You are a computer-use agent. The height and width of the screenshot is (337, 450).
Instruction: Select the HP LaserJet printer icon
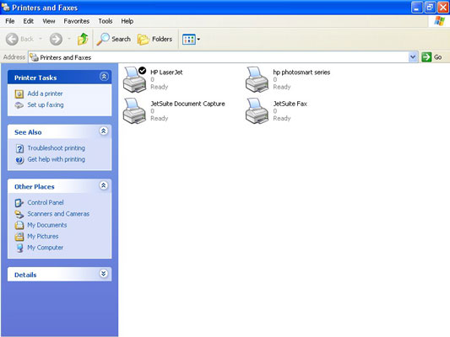coord(134,79)
